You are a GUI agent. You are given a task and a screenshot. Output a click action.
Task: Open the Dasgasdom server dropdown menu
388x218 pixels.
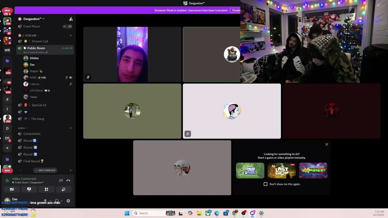[34, 19]
